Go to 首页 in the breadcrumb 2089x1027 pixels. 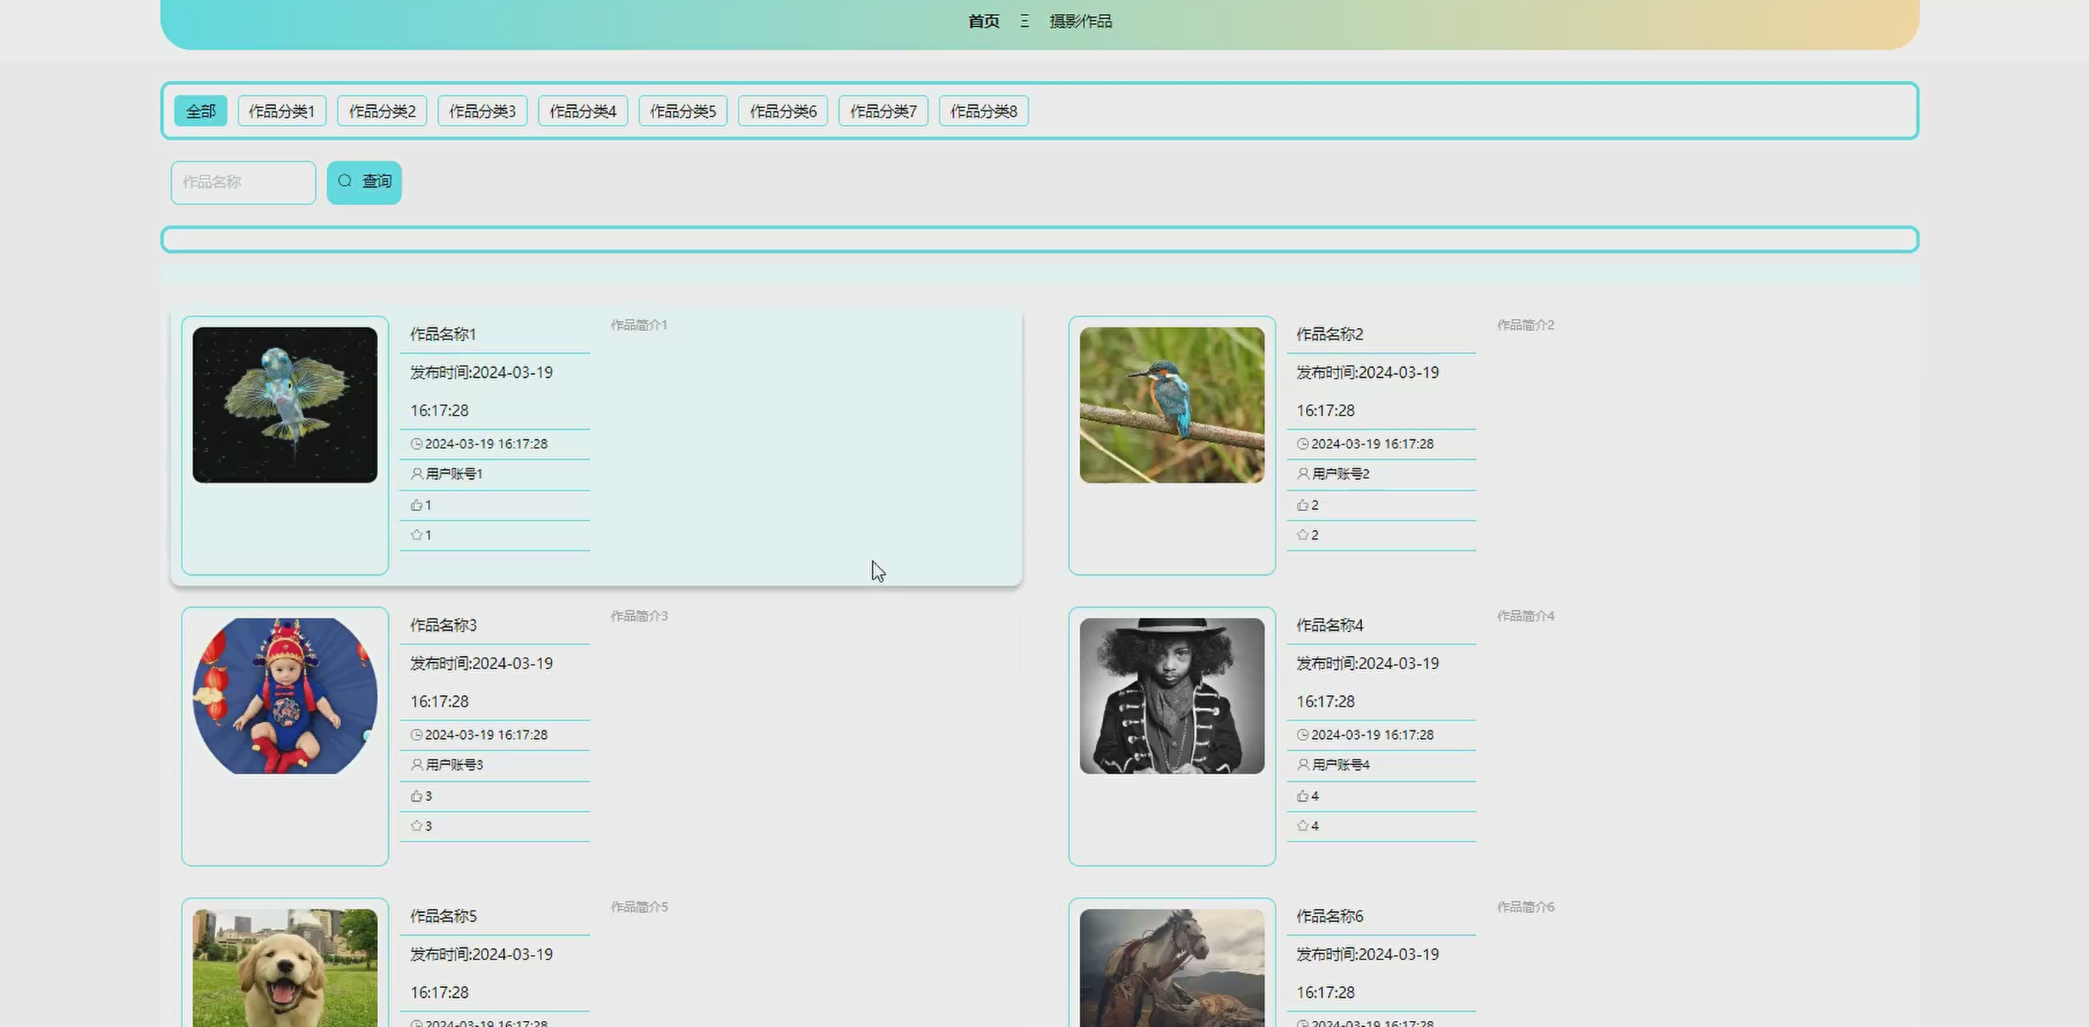pos(984,21)
